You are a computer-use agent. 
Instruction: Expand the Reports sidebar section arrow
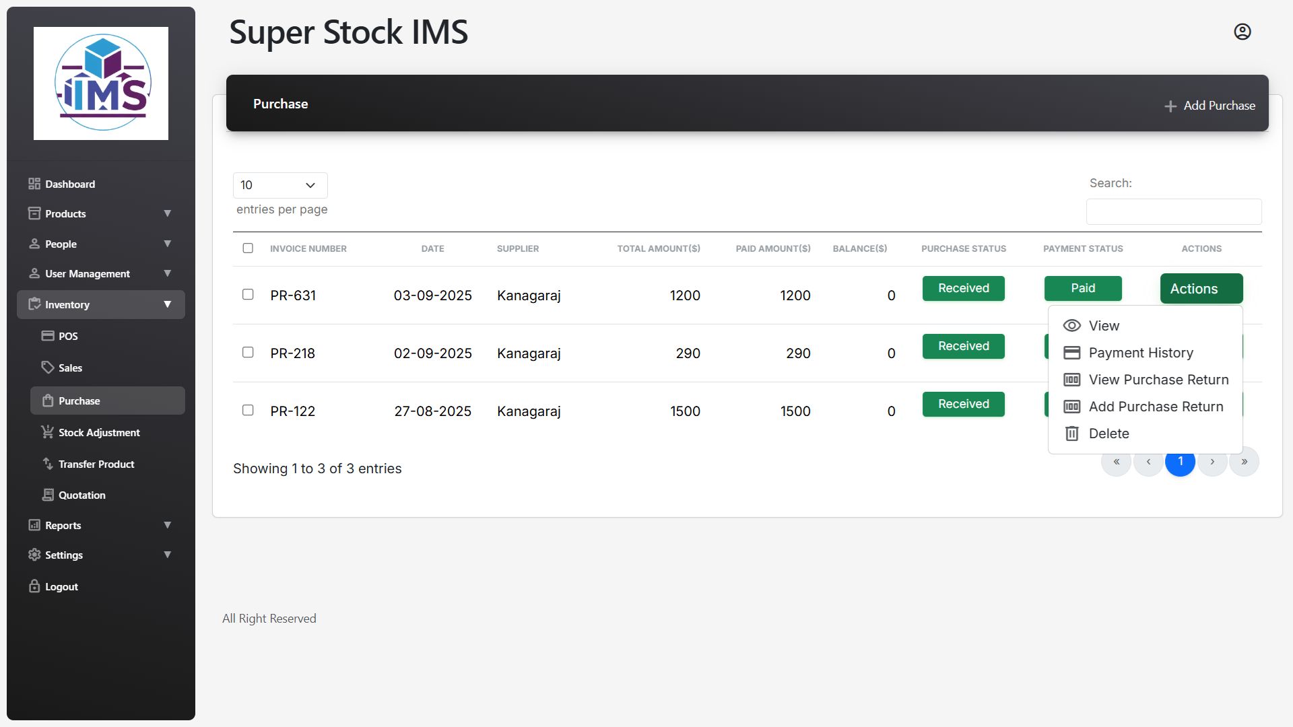pyautogui.click(x=167, y=525)
